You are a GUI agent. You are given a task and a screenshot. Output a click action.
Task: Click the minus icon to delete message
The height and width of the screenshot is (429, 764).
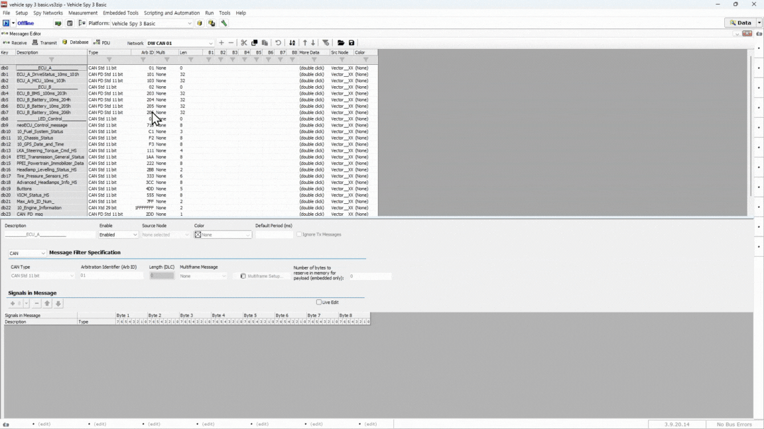coord(231,43)
